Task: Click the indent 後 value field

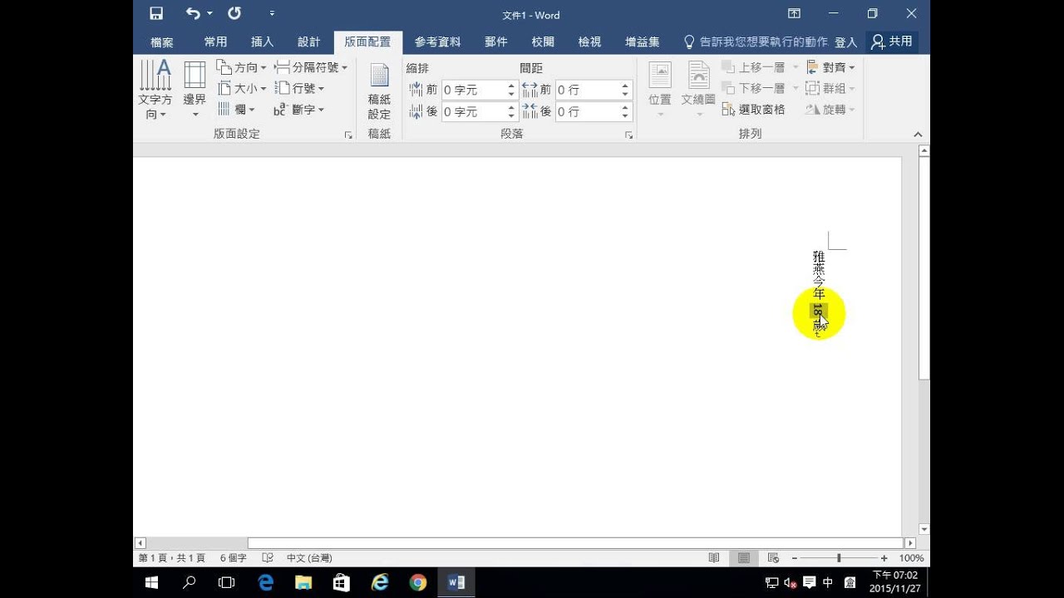Action: click(x=472, y=111)
